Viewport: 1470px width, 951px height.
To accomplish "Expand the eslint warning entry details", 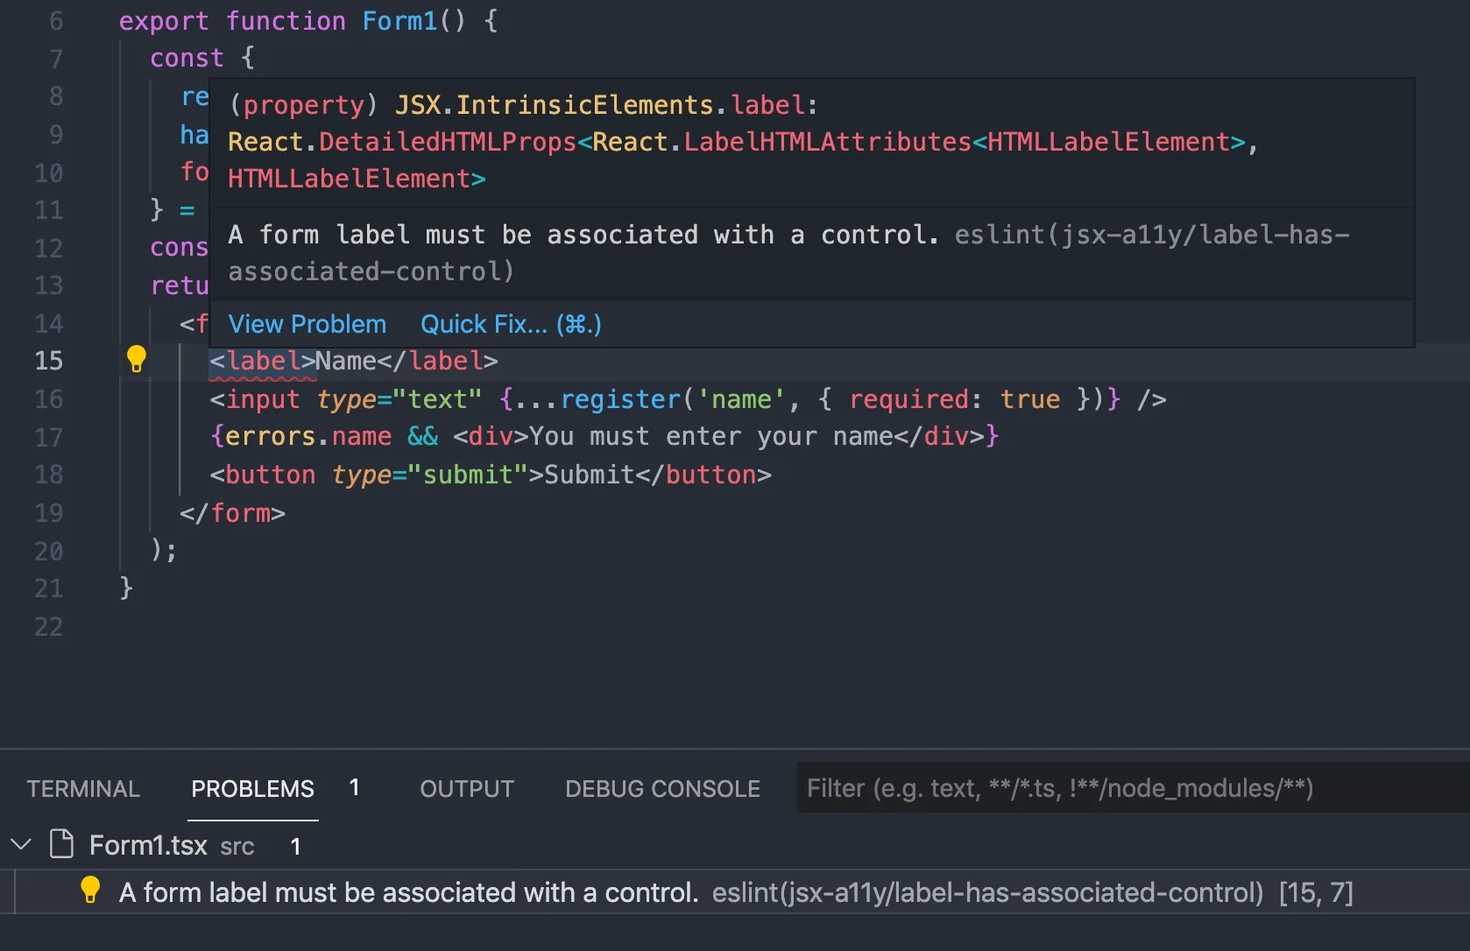I will pyautogui.click(x=406, y=891).
